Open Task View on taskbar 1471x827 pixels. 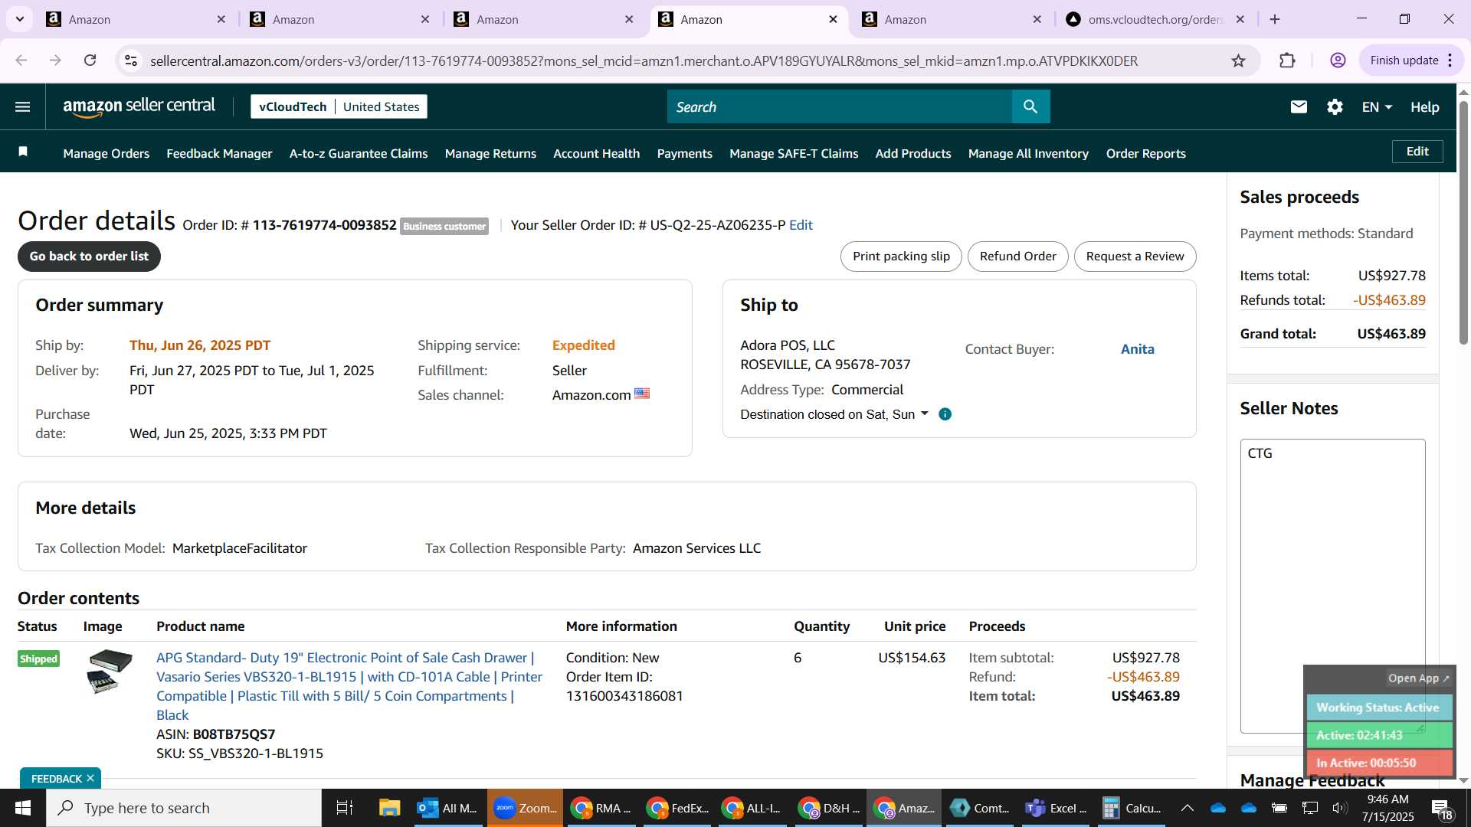click(345, 808)
